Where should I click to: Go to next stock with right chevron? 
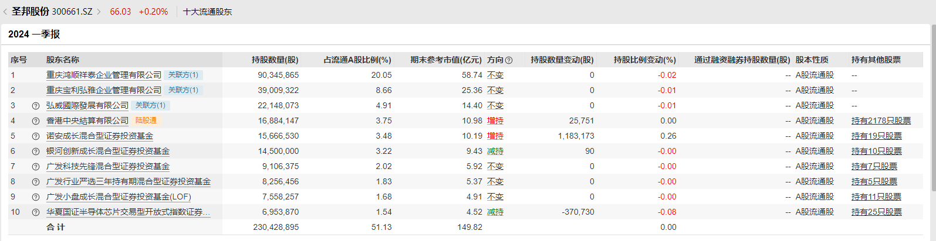(x=99, y=12)
